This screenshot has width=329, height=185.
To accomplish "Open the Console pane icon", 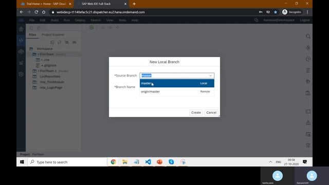I will coord(308,112).
